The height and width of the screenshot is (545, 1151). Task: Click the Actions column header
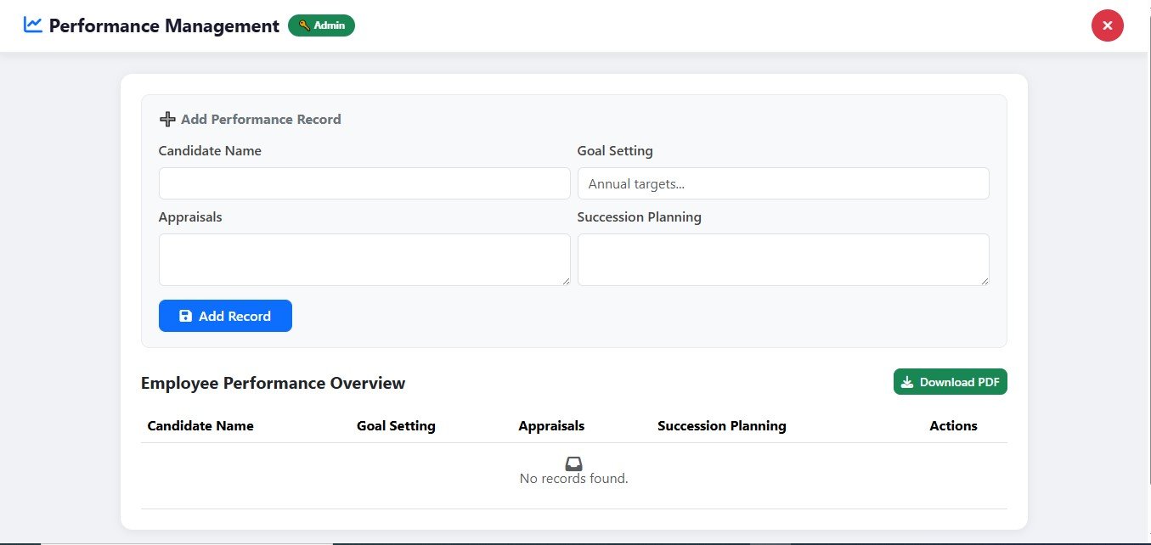pyautogui.click(x=953, y=426)
